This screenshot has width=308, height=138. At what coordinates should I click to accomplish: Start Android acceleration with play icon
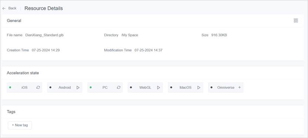tap(78, 87)
